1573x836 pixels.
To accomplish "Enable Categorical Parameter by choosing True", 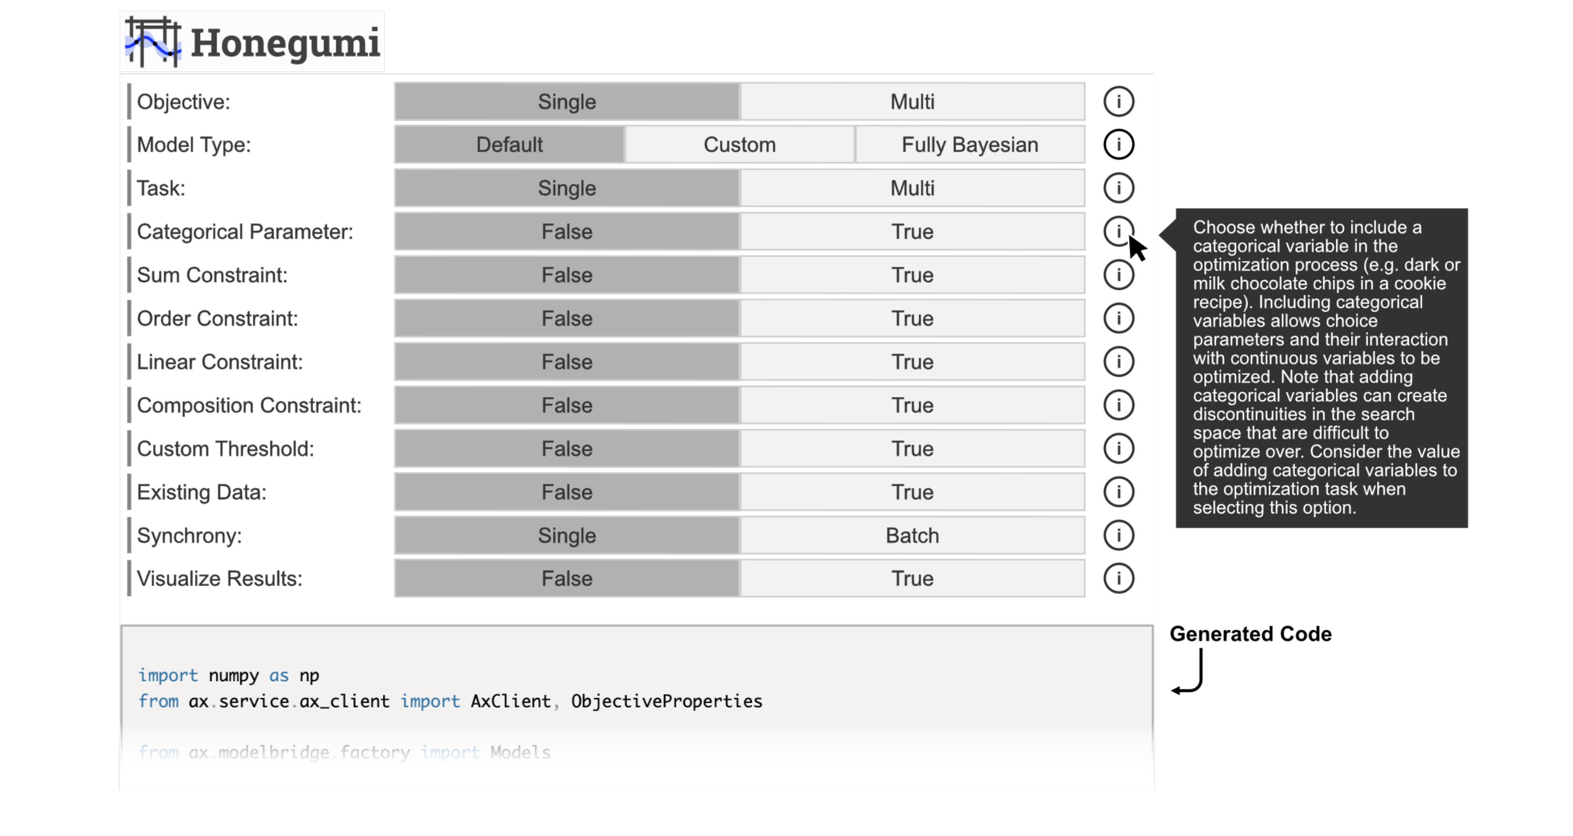I will click(912, 232).
